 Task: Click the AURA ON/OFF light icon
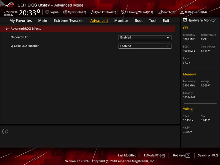tap(182, 12)
